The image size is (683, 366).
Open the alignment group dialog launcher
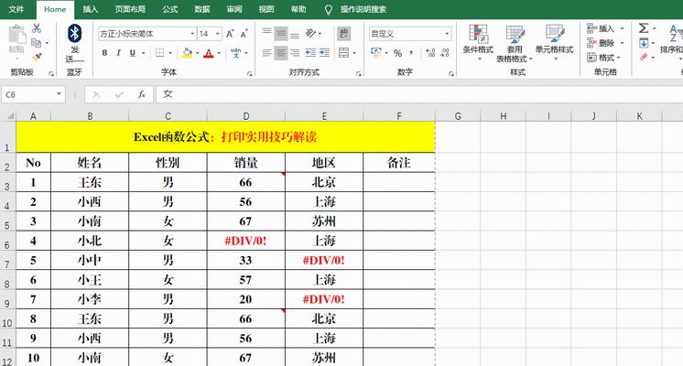359,74
